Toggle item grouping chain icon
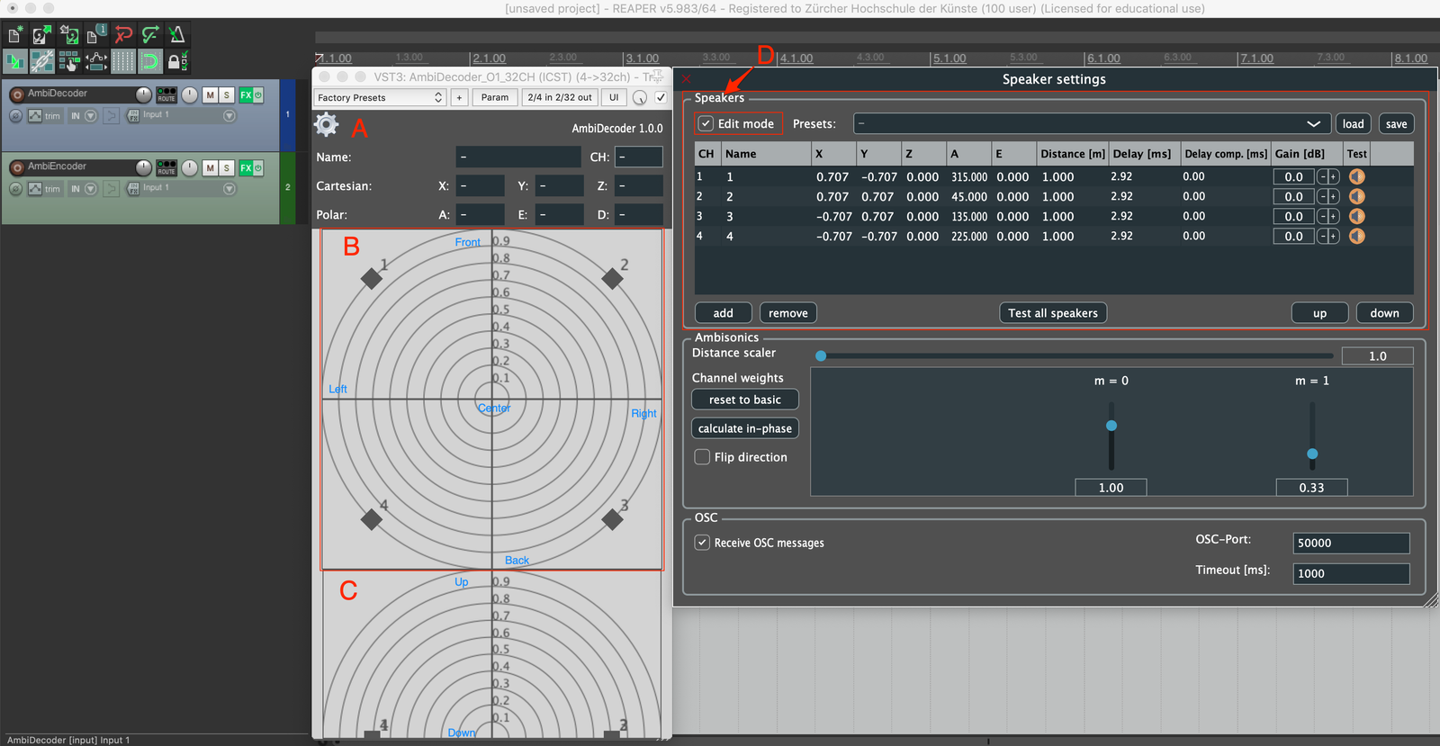Viewport: 1440px width, 746px height. (42, 61)
